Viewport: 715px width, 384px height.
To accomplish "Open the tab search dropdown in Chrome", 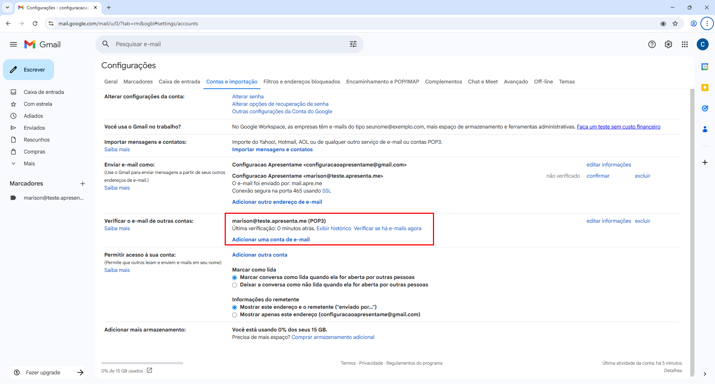I will tap(7, 7).
